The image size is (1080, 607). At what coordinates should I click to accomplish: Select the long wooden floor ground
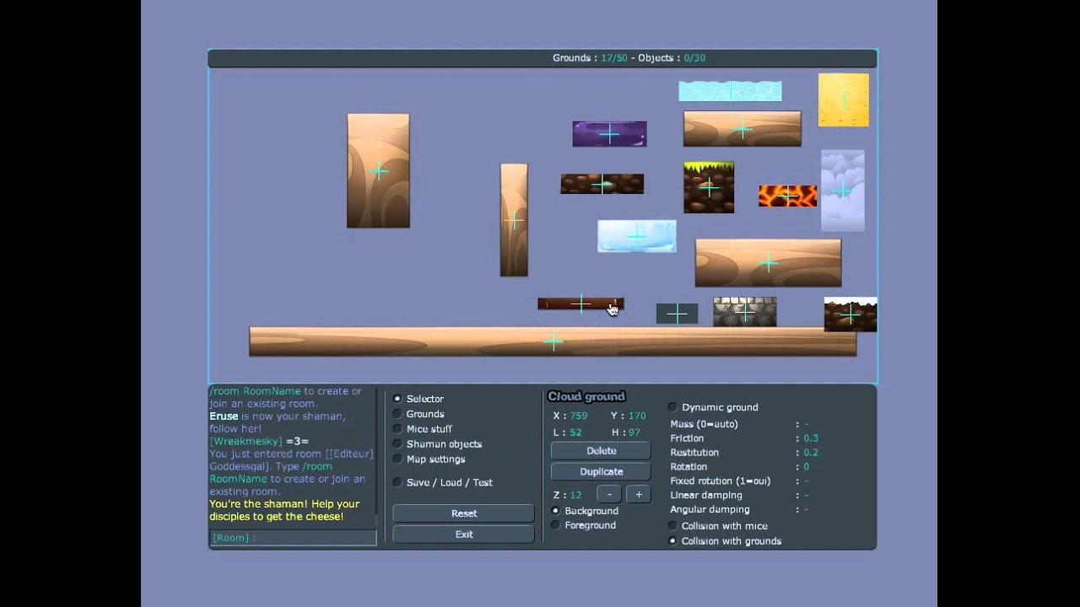(x=553, y=341)
